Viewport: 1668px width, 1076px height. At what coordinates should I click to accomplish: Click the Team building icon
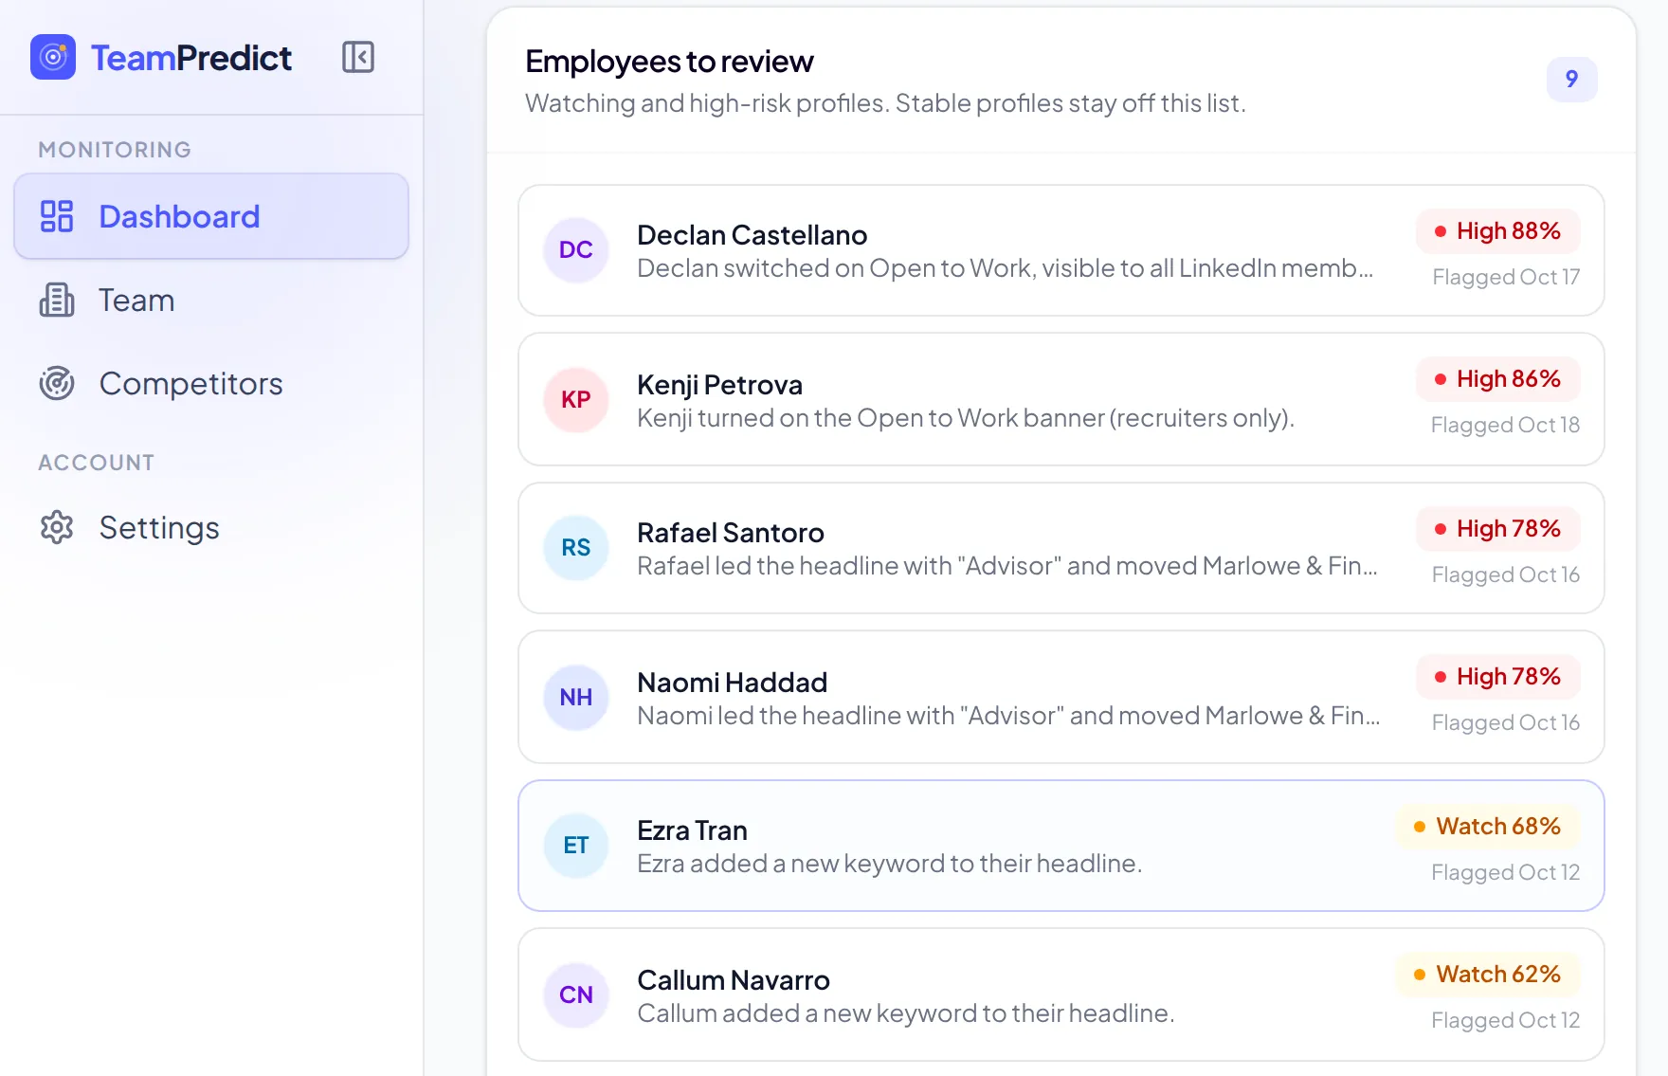[57, 300]
